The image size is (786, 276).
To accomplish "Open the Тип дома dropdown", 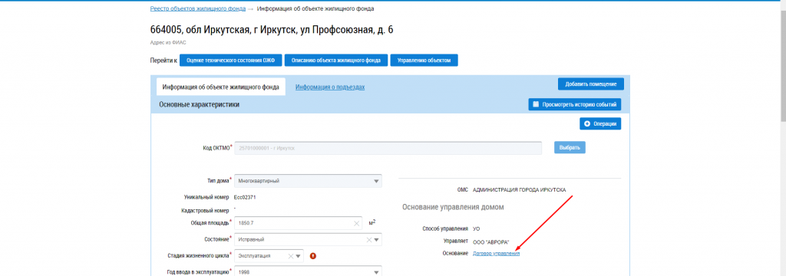I will coord(308,181).
